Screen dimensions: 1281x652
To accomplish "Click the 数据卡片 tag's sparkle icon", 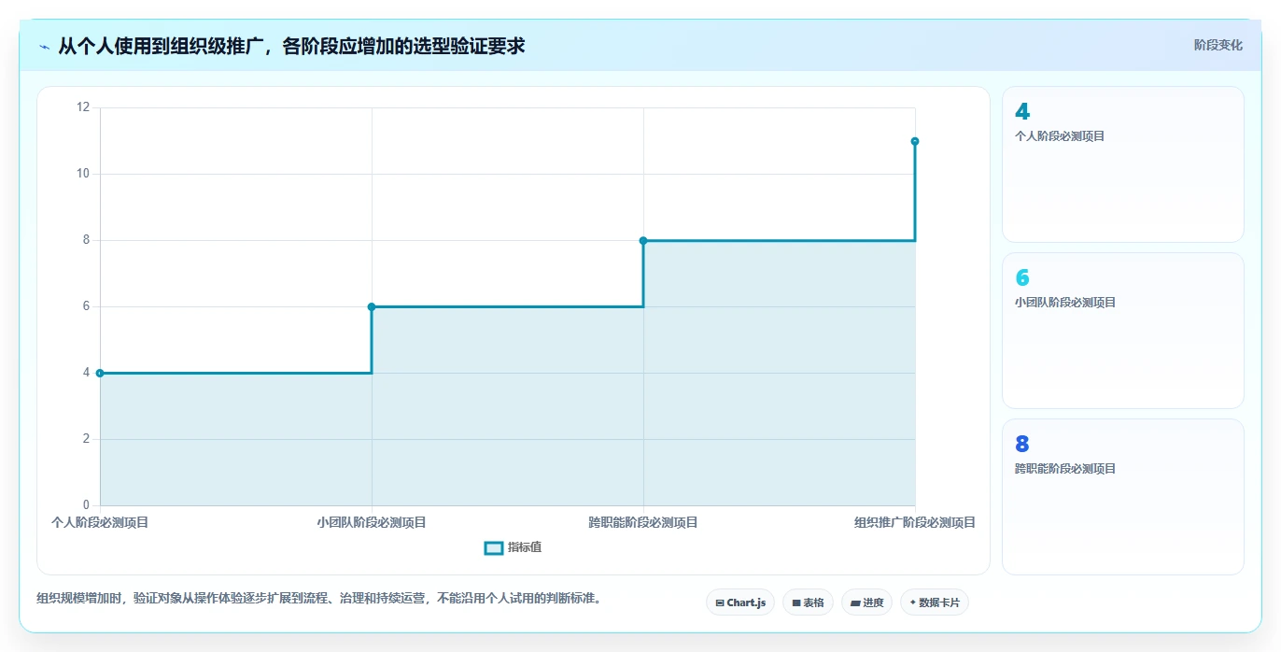I will (x=913, y=603).
